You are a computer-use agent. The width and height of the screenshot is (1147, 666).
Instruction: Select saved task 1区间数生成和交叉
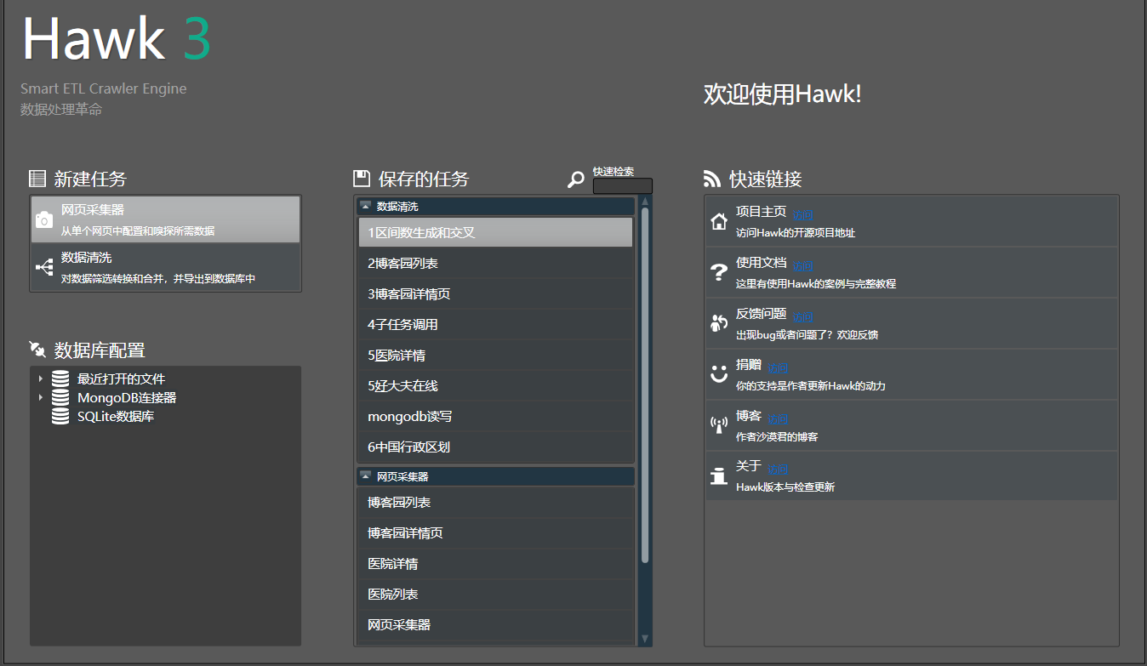[495, 232]
